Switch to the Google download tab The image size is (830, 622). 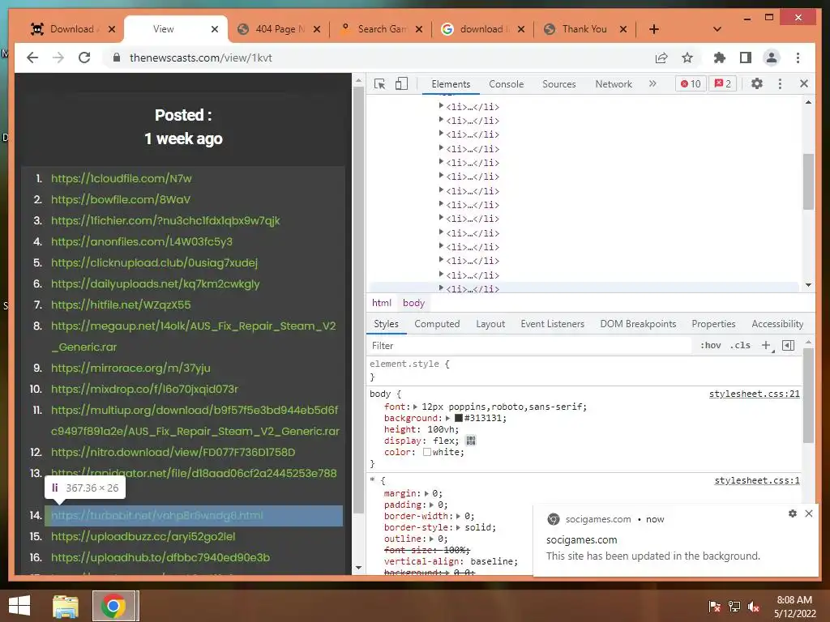[483, 29]
